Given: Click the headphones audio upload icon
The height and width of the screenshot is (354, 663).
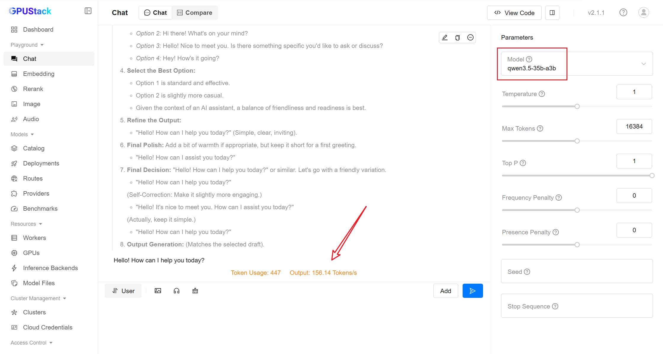Looking at the screenshot, I should (x=176, y=291).
